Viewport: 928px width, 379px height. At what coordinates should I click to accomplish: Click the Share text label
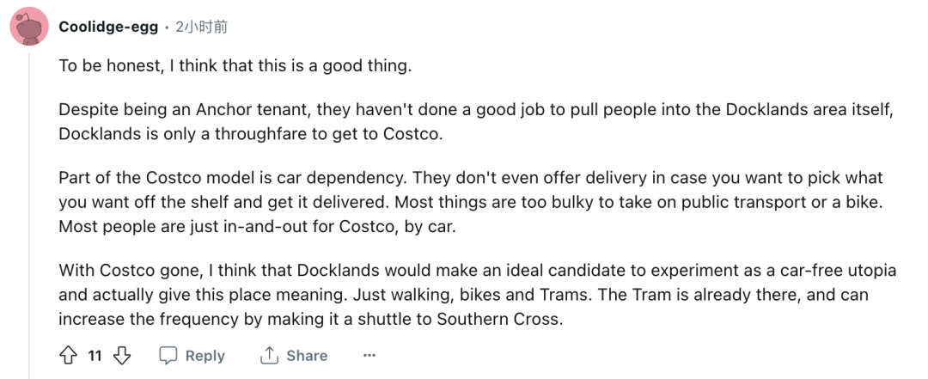pyautogui.click(x=307, y=356)
